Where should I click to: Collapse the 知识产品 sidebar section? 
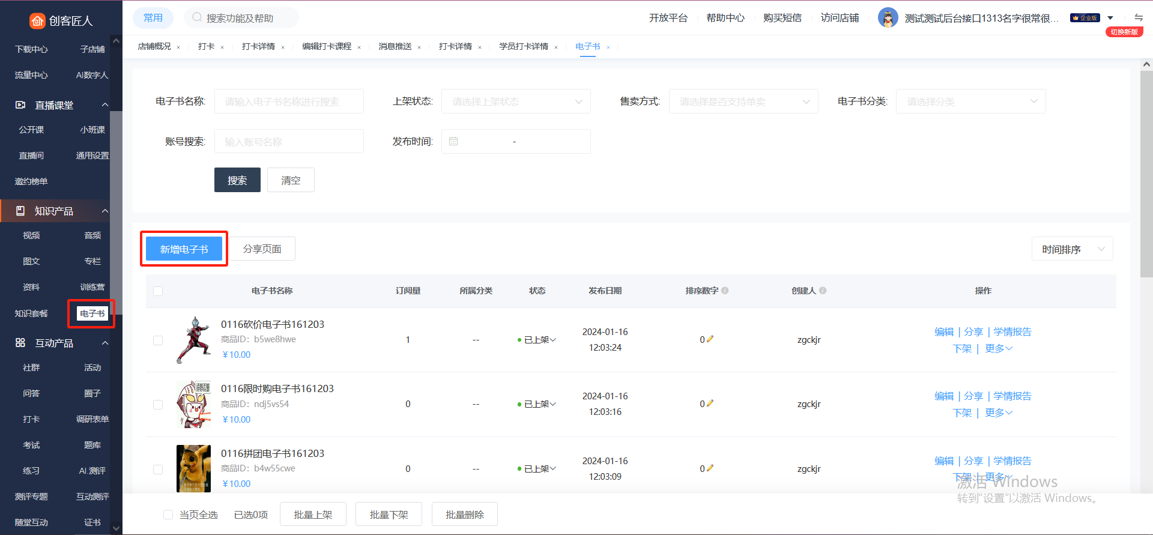coord(105,211)
